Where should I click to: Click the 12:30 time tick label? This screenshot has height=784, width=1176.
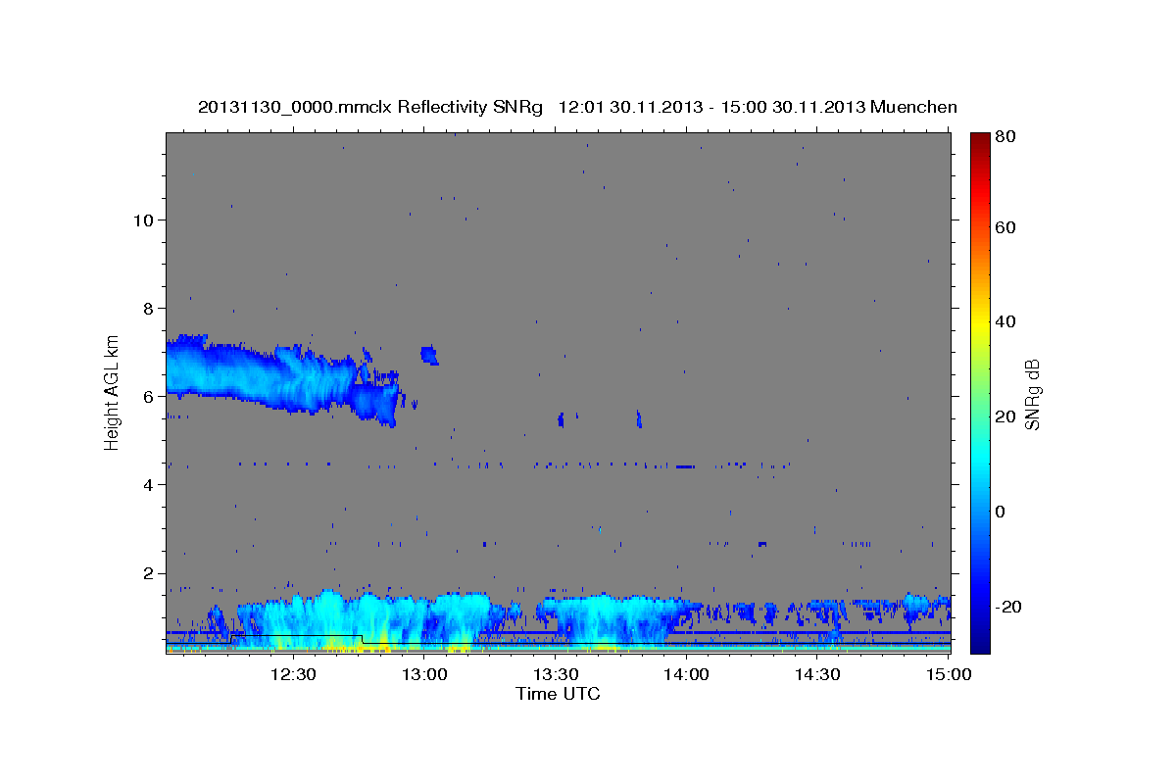pyautogui.click(x=294, y=674)
